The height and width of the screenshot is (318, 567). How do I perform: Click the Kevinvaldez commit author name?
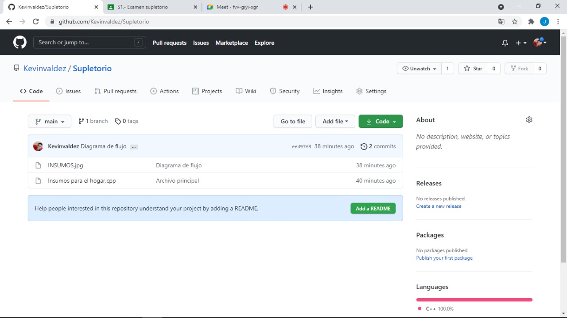[63, 146]
